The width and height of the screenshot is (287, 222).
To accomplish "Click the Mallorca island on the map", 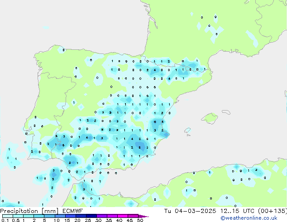I will pos(210,119).
